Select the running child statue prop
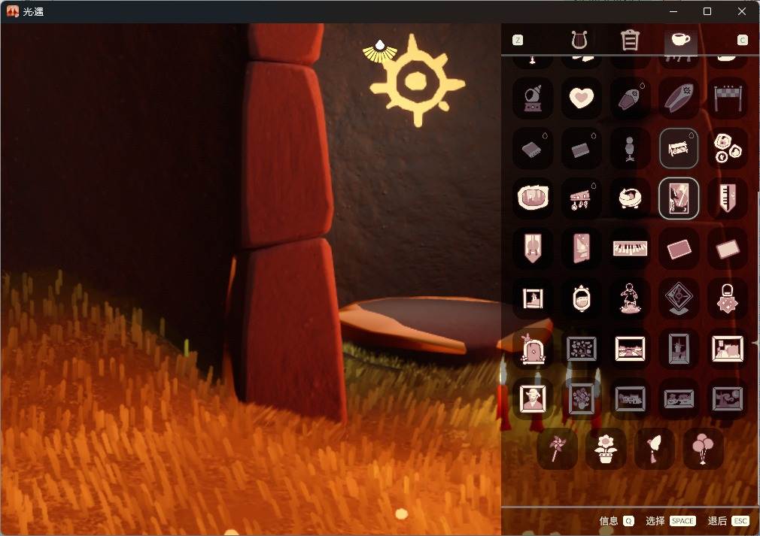The height and width of the screenshot is (536, 760). [630, 298]
